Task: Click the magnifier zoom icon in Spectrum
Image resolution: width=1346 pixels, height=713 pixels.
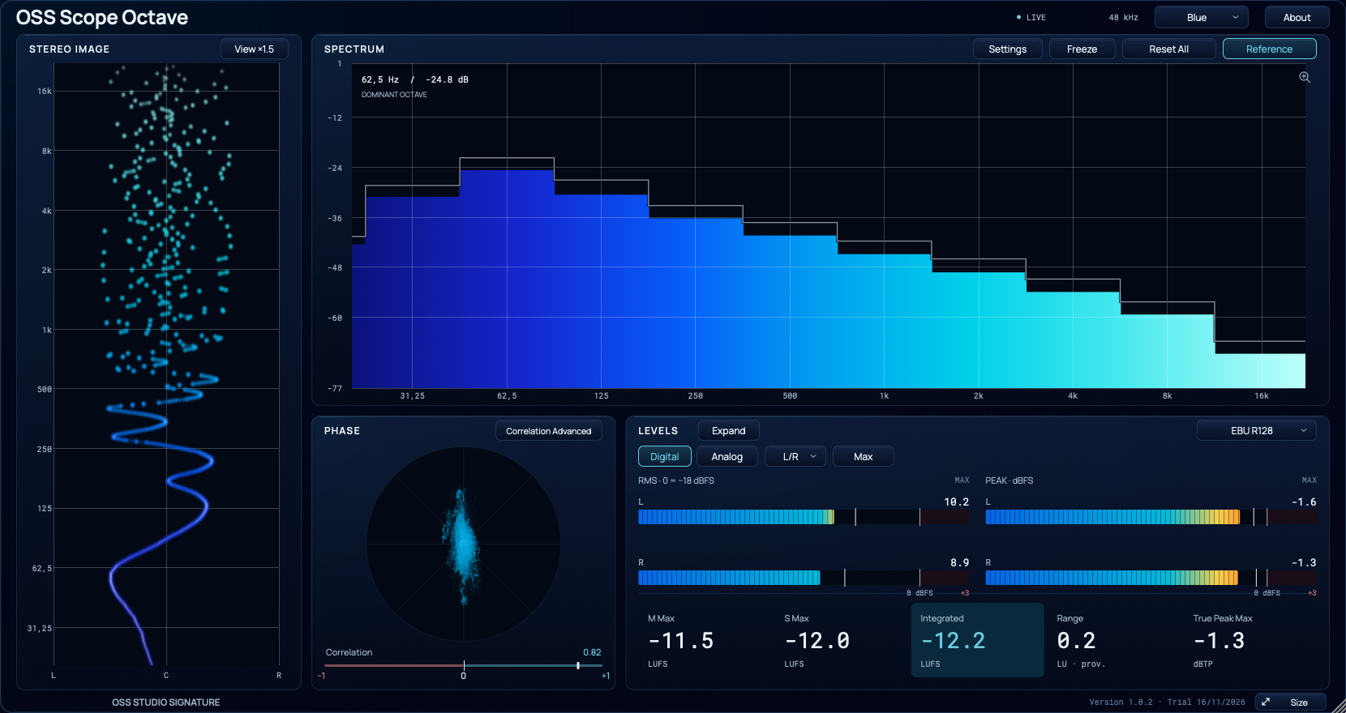Action: (1305, 77)
